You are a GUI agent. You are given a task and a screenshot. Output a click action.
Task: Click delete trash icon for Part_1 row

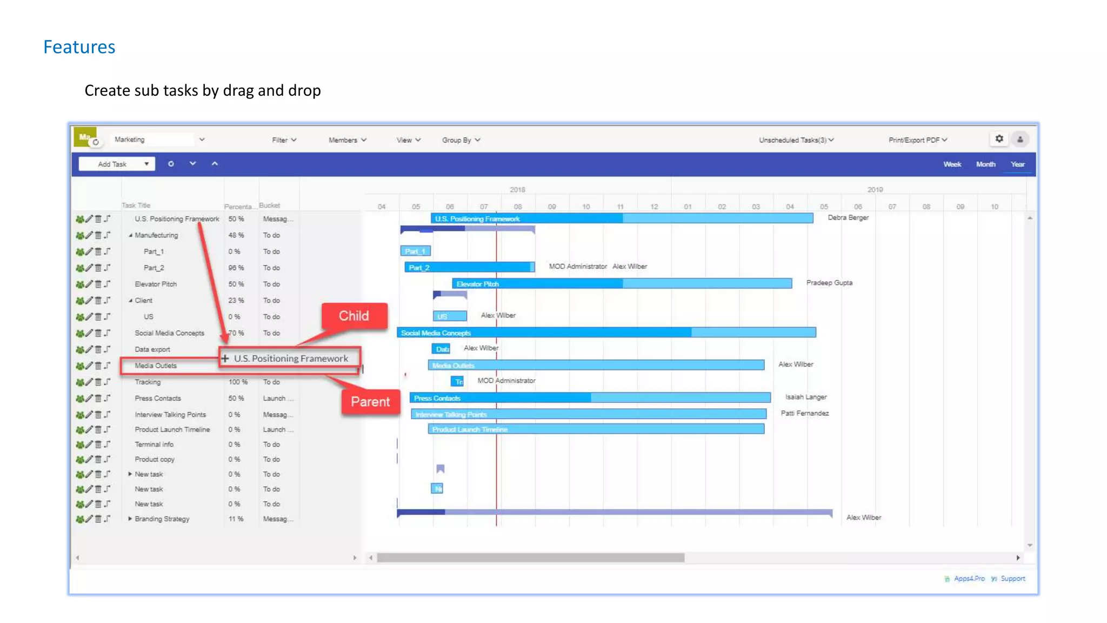98,251
